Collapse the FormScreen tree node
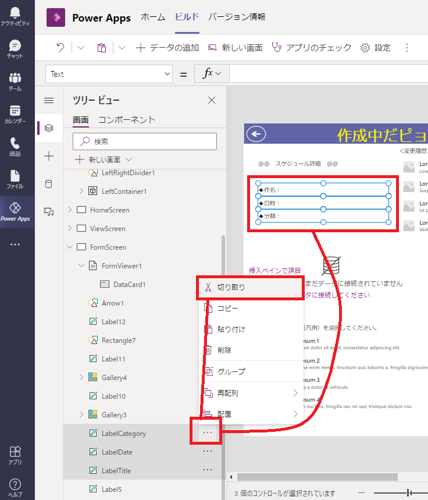428x500 pixels. click(x=70, y=247)
